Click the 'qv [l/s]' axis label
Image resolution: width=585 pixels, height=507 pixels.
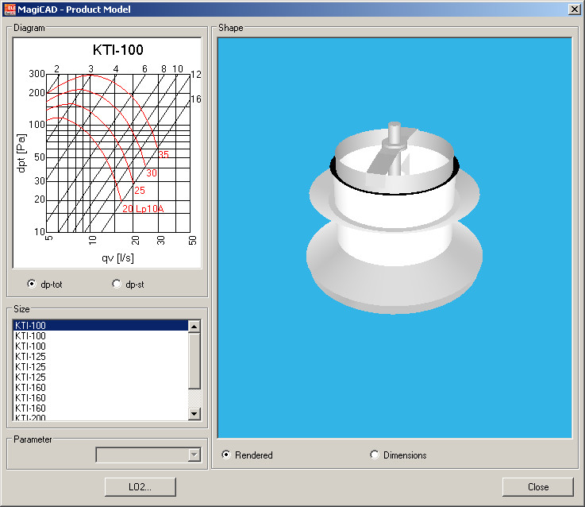point(117,257)
